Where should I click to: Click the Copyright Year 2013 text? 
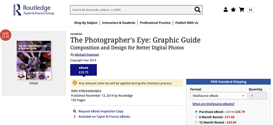click(83, 60)
